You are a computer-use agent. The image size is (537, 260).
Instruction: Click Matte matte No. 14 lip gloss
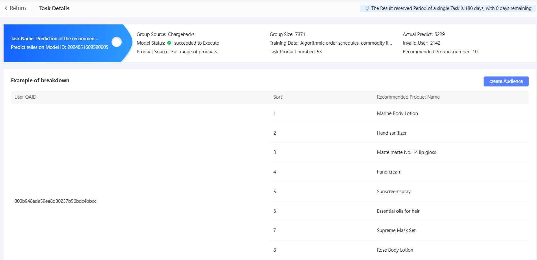coord(406,152)
